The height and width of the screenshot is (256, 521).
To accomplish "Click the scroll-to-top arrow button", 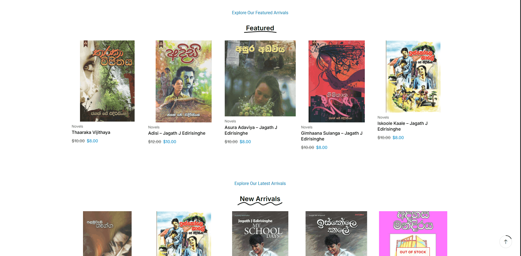I will click(x=505, y=242).
